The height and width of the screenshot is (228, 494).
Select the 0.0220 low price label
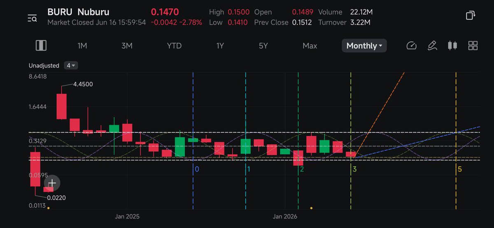[56, 198]
